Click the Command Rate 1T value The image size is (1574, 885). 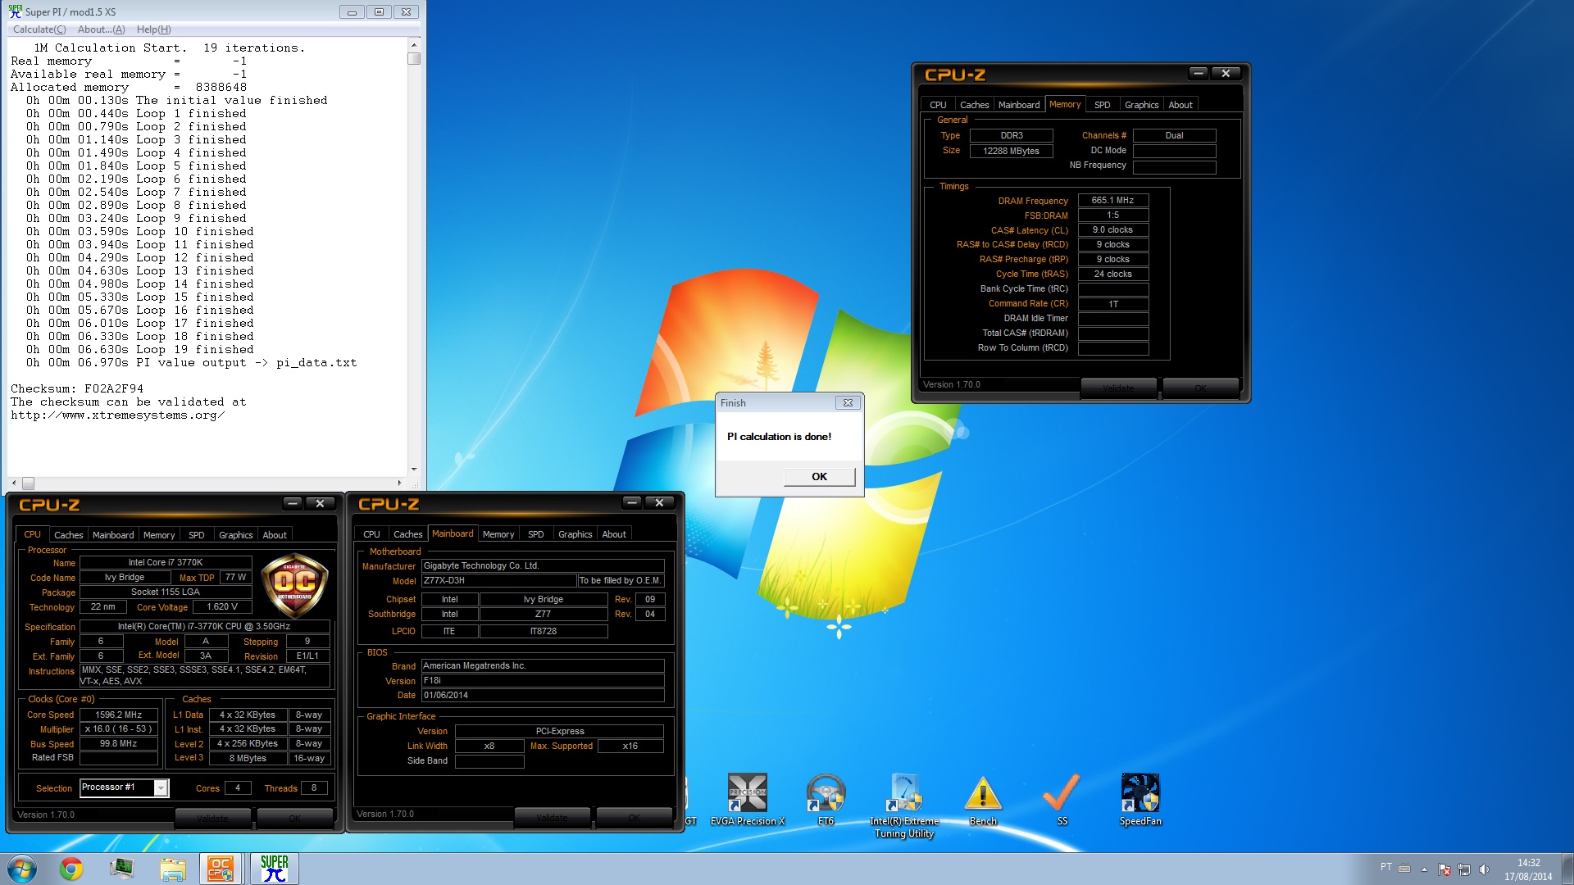pyautogui.click(x=1112, y=304)
